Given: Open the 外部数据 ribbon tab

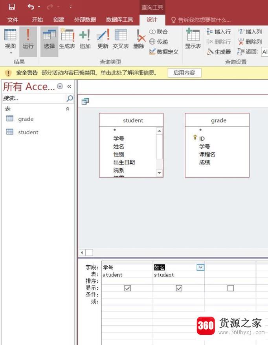Looking at the screenshot, I should [85, 20].
